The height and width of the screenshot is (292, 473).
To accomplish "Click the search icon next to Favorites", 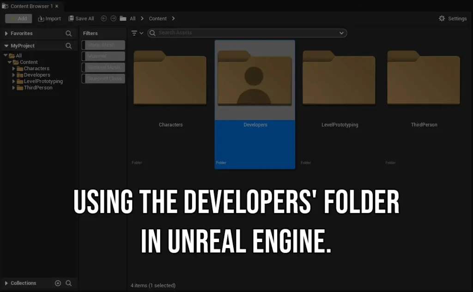I will click(x=69, y=34).
